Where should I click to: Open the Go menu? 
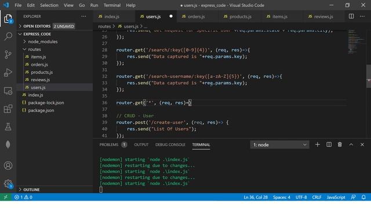pos(82,5)
